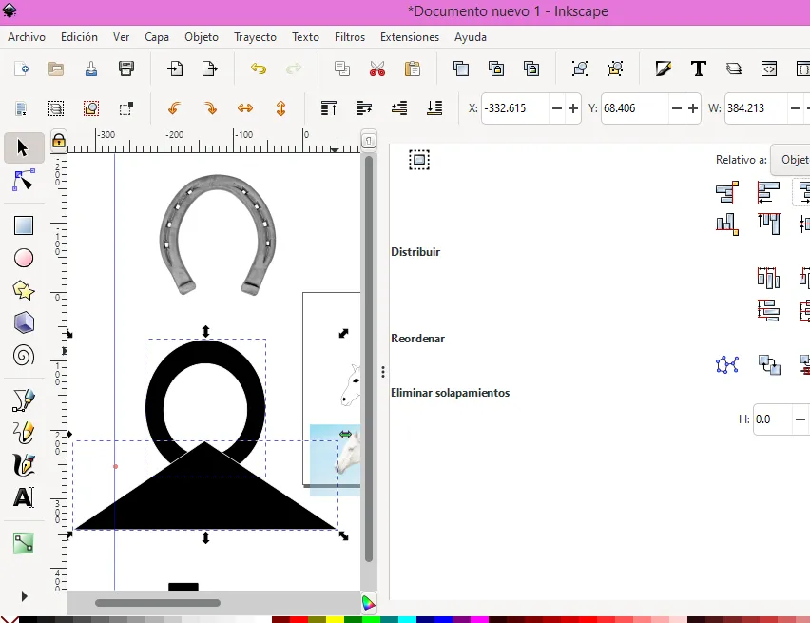810x623 pixels.
Task: Expand the toolbox overflow arrow
Action: (x=24, y=596)
